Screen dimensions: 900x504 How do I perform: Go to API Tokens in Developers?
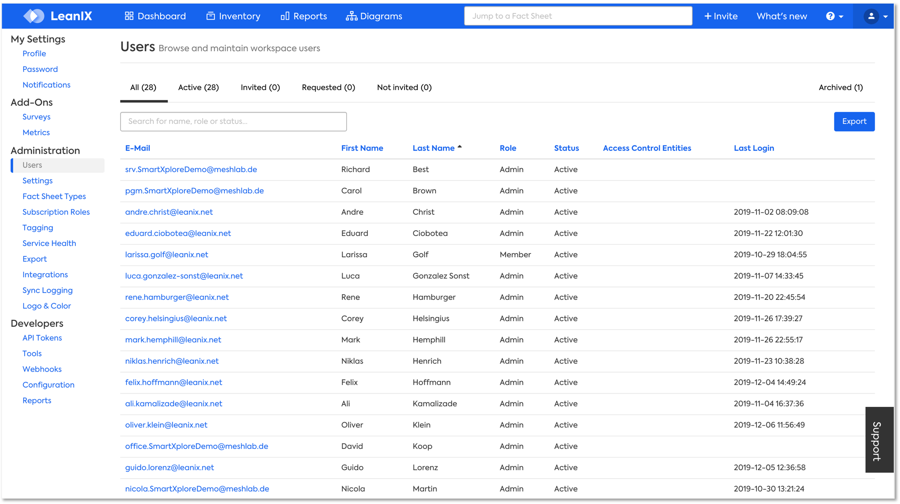42,338
